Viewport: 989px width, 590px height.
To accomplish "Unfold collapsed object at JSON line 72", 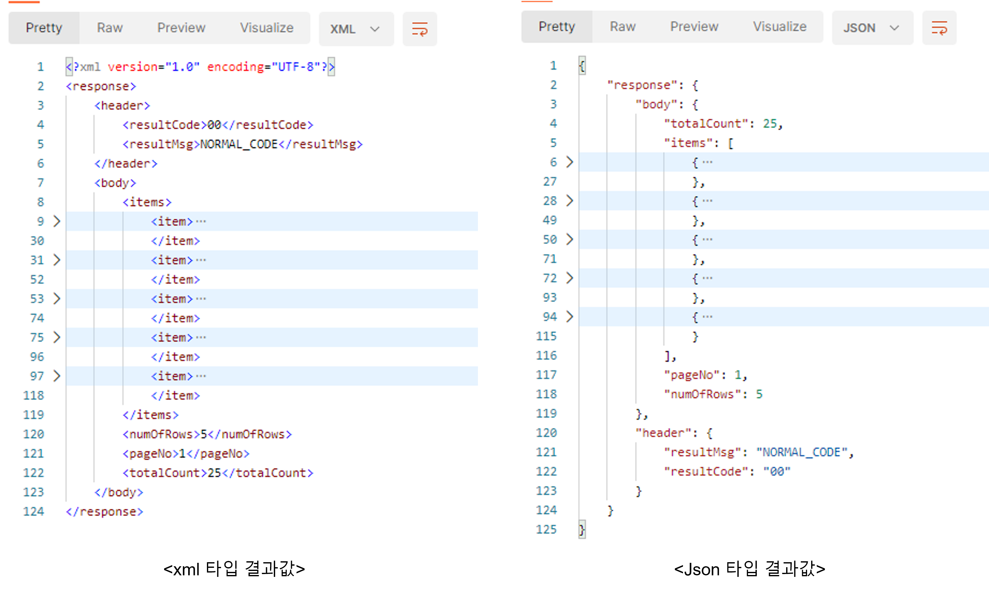I will (570, 278).
